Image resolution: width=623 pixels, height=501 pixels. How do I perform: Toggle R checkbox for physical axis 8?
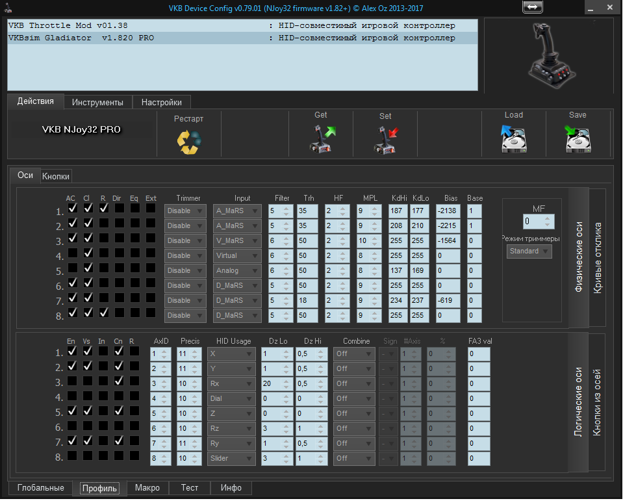coord(104,313)
